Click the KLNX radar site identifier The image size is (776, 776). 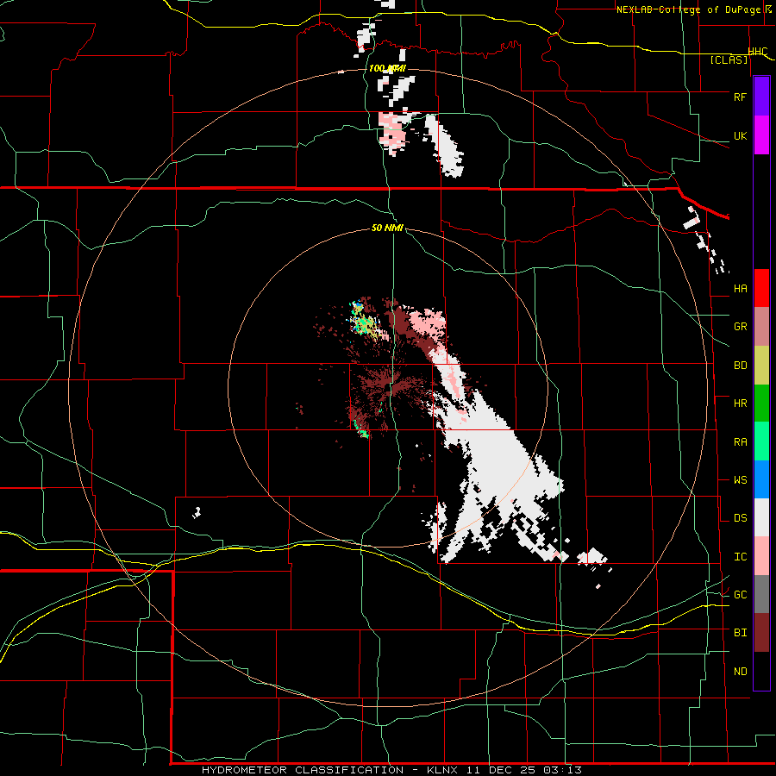[x=442, y=770]
